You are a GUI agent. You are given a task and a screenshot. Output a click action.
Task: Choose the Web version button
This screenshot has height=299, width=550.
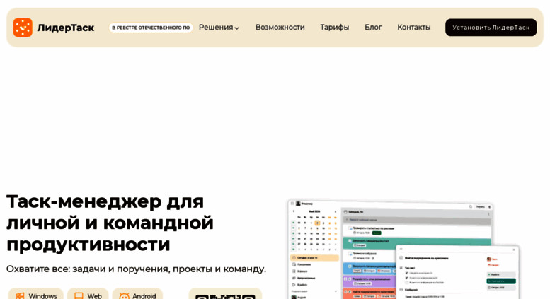point(88,294)
